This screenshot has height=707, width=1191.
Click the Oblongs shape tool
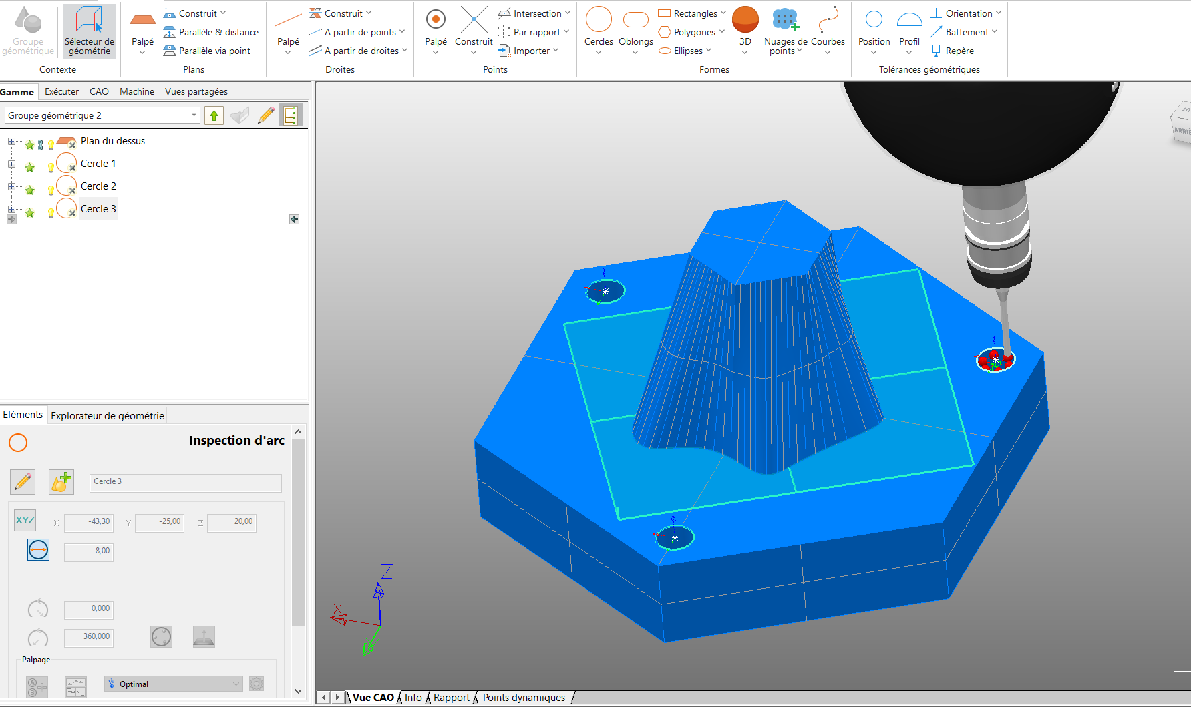tap(635, 21)
